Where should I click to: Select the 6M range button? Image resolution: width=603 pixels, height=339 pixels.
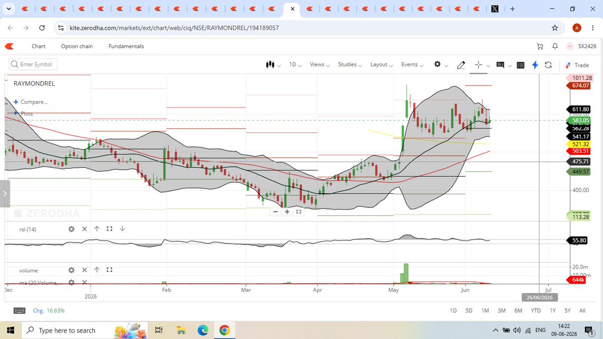(x=518, y=311)
